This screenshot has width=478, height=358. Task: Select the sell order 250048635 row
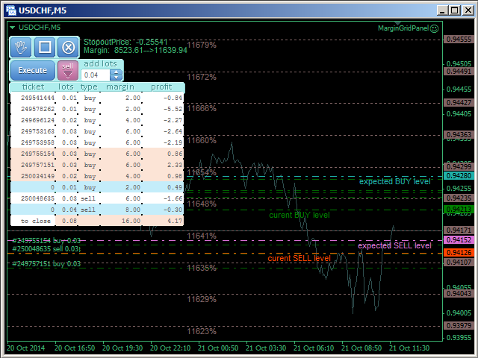tap(37, 199)
